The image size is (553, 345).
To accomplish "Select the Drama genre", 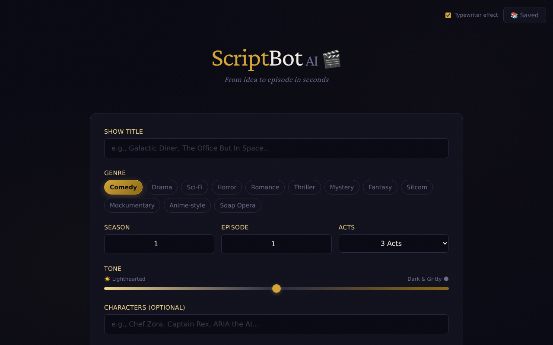I will [x=162, y=187].
